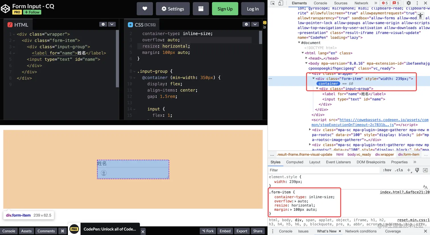Switch to DevTools Console tab
This screenshot has height=235, width=430.
point(321,3)
